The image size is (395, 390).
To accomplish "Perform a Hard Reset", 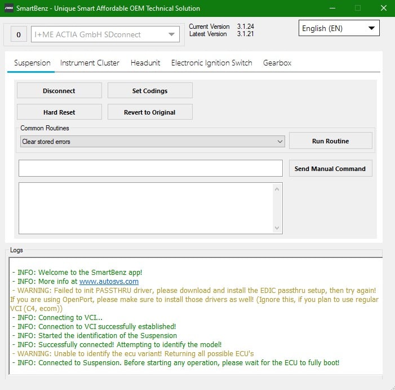I will [x=59, y=112].
